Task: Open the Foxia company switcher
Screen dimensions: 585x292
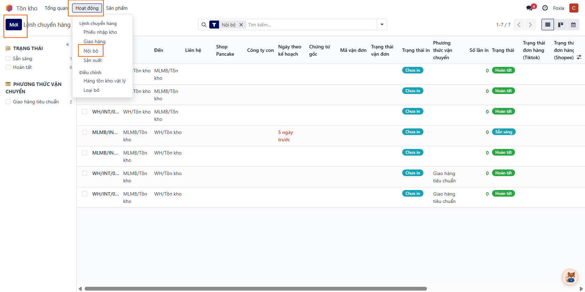Action: [x=559, y=8]
